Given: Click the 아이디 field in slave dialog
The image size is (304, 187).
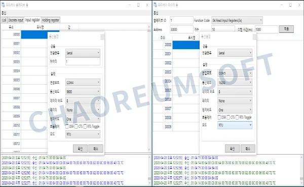Looking at the screenshot, I should 83,61.
